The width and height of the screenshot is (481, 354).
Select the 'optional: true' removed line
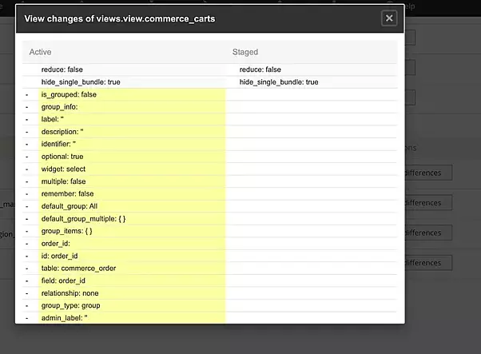coord(62,157)
